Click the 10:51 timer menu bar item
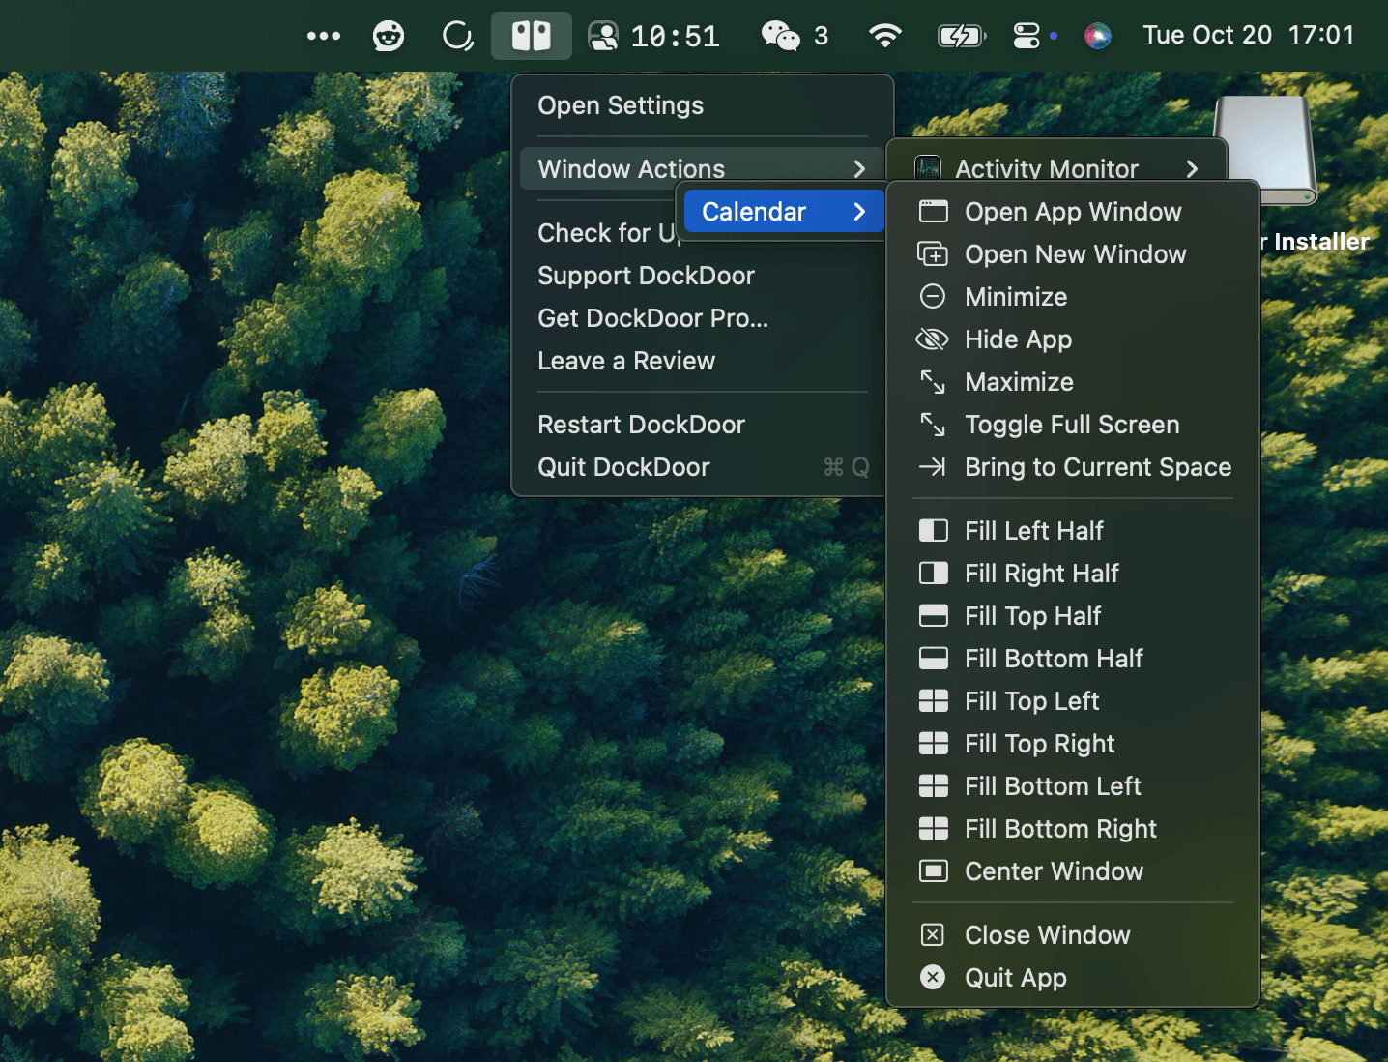This screenshot has height=1062, width=1388. [x=654, y=36]
